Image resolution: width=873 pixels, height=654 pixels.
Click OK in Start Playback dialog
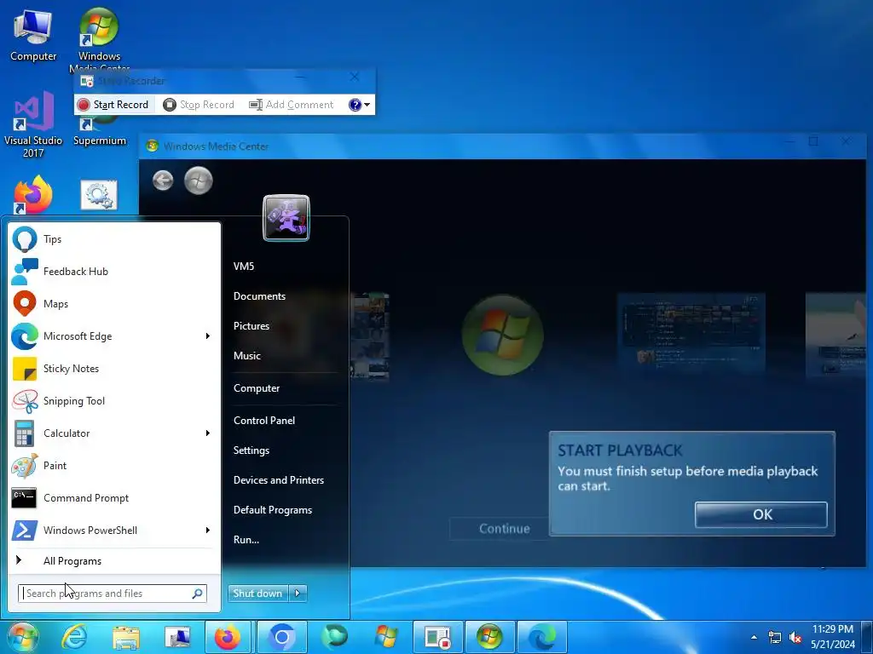pyautogui.click(x=761, y=514)
